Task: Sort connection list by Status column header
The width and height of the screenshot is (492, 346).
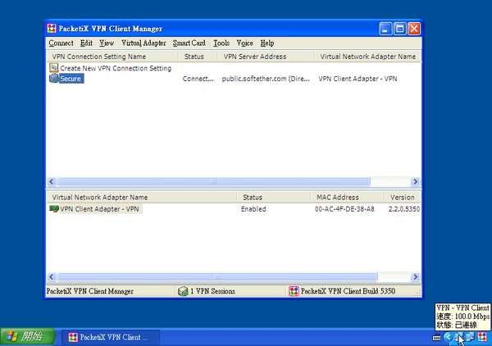Action: coord(198,57)
